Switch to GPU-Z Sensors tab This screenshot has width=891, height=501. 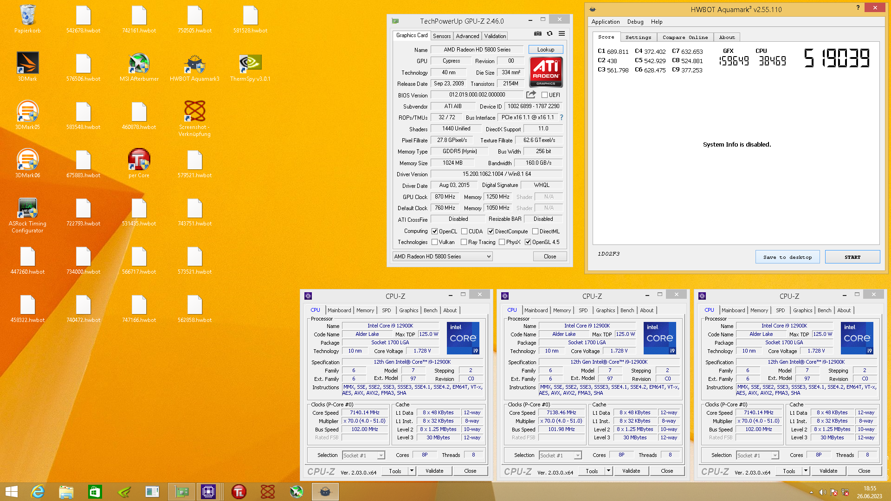(x=442, y=36)
